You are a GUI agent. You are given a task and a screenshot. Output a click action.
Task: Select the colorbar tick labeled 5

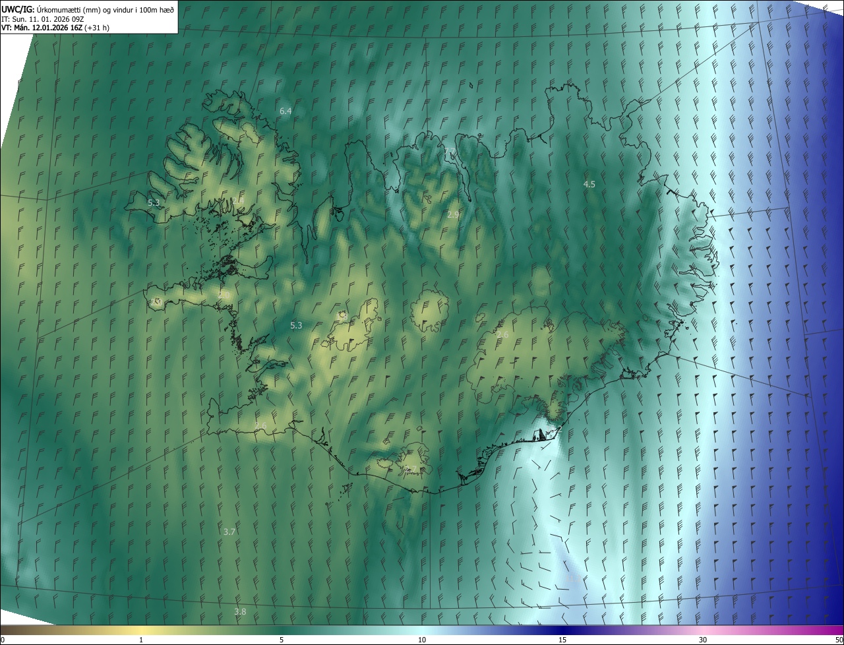(x=282, y=640)
